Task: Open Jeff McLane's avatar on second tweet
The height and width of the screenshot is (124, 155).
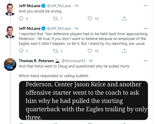Action: click(x=10, y=32)
